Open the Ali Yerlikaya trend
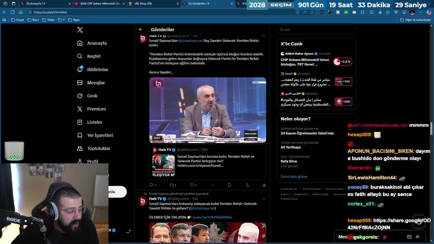The width and height of the screenshot is (434, 244). pyautogui.click(x=291, y=147)
